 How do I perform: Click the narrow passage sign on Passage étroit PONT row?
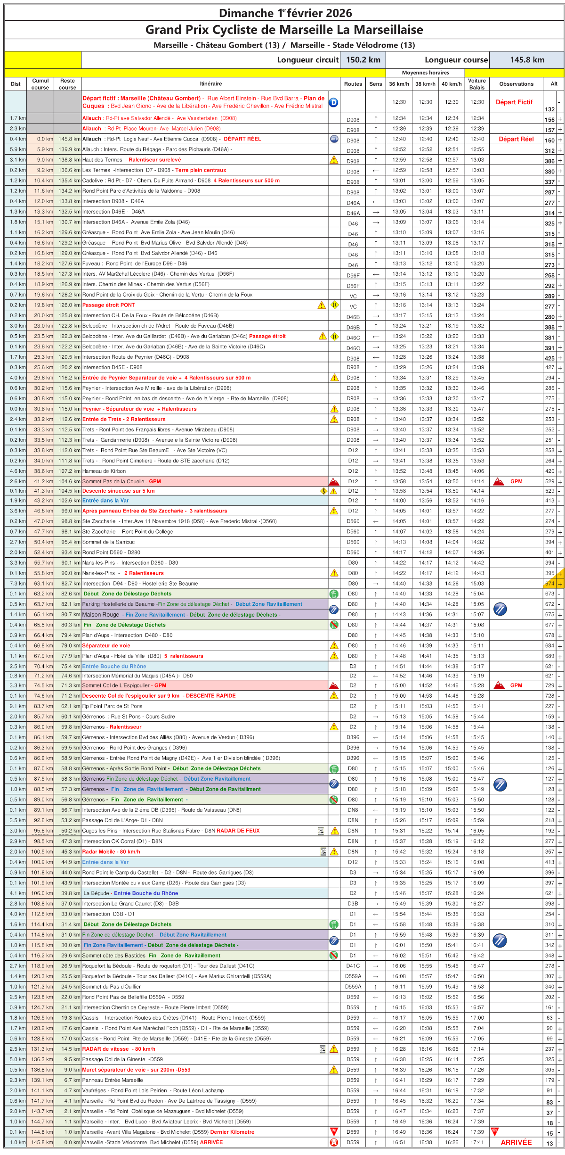(334, 305)
